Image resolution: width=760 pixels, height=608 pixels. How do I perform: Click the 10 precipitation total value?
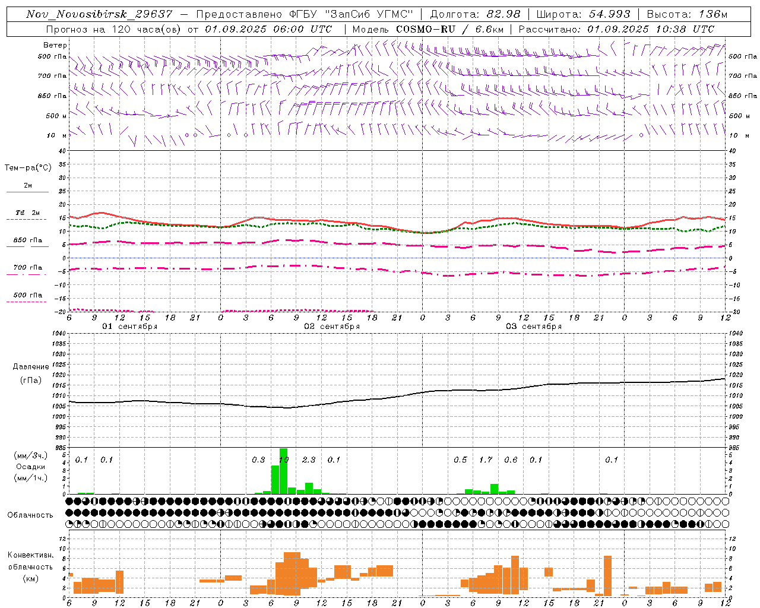tap(284, 460)
